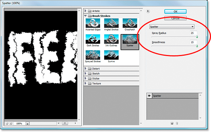Click the Brush Strokes folder icon
The image size is (211, 132).
click(90, 16)
